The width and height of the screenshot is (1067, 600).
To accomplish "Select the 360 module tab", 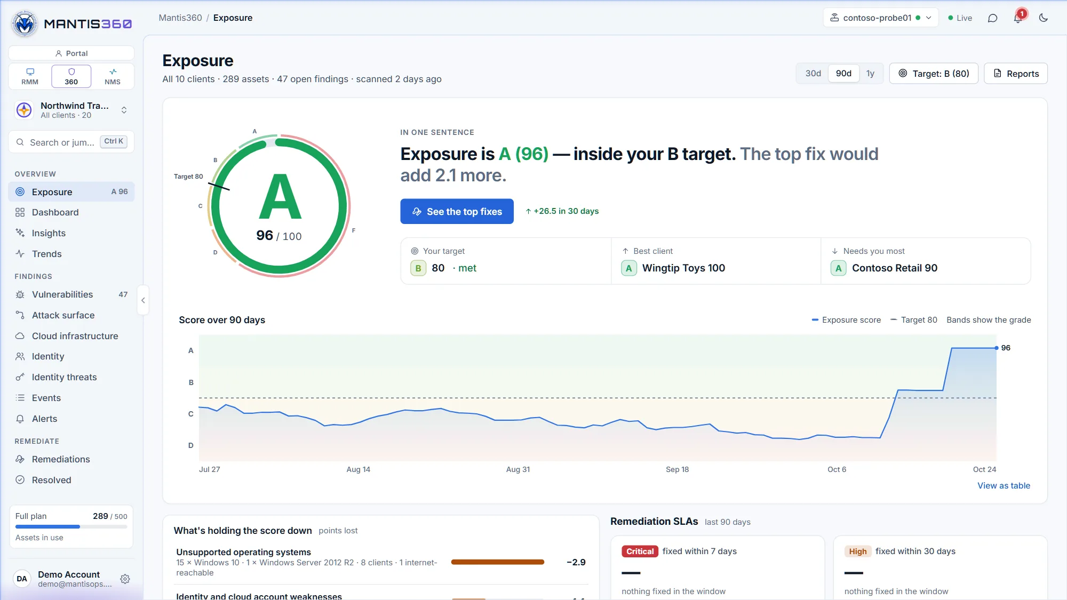I will pos(71,76).
